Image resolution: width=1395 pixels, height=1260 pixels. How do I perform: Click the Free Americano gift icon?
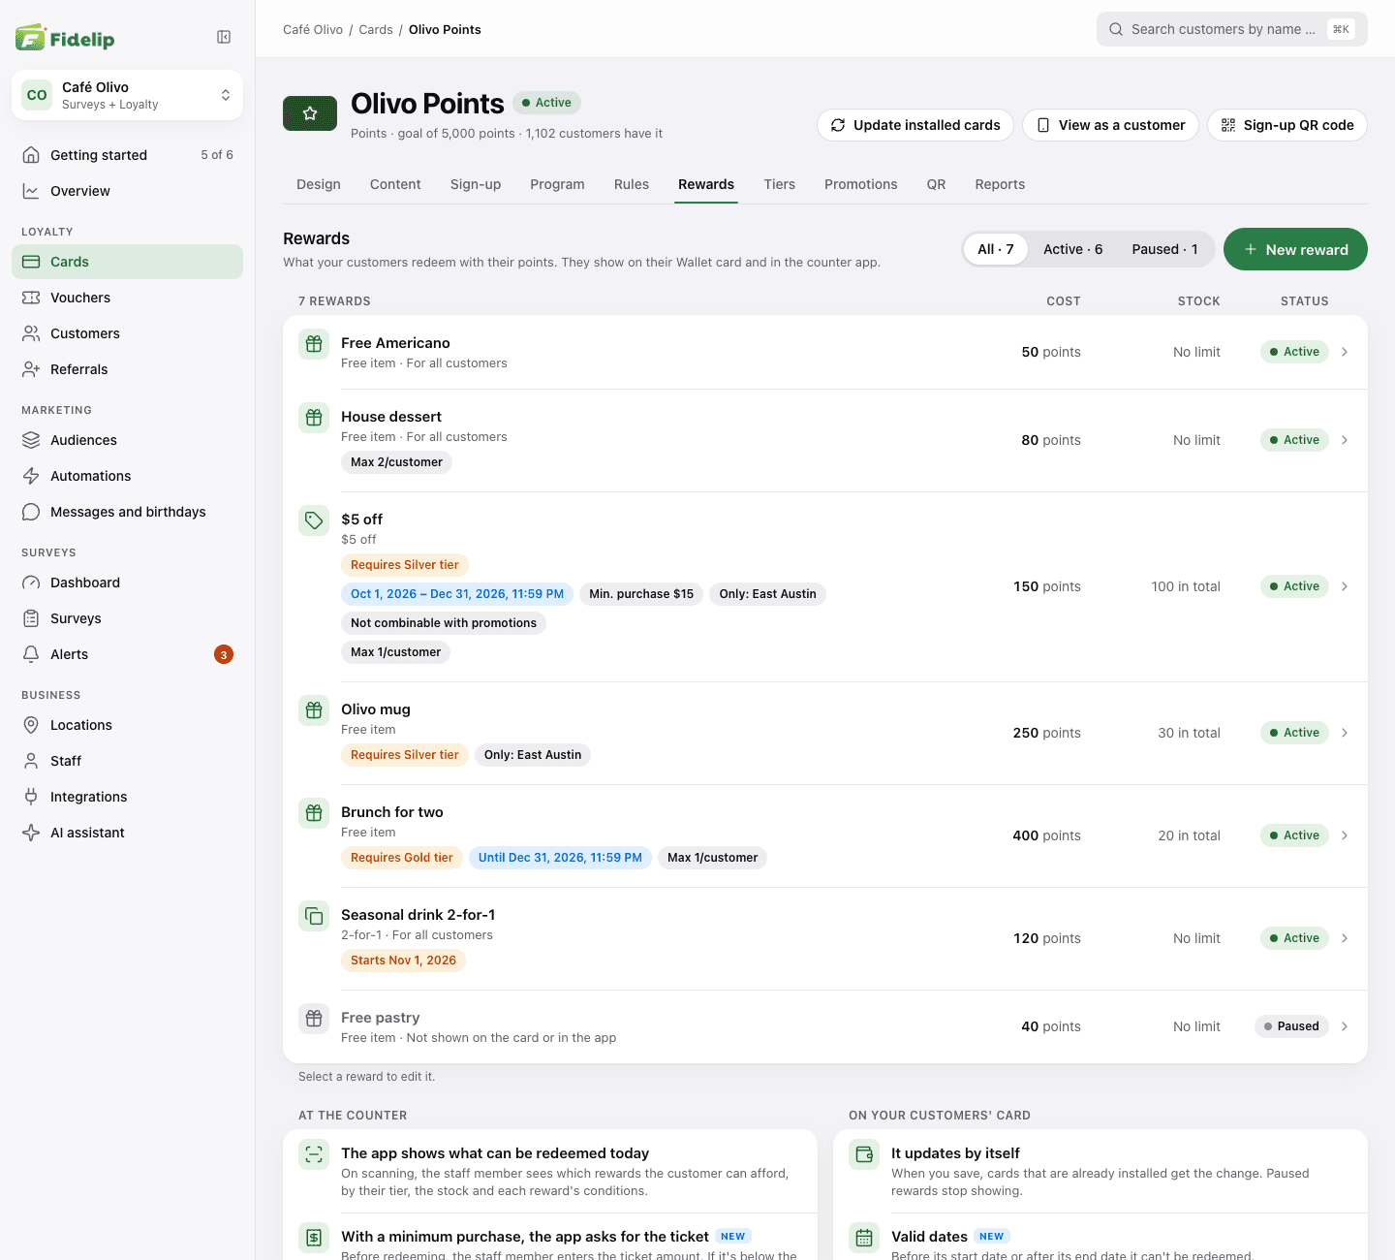pos(314,344)
